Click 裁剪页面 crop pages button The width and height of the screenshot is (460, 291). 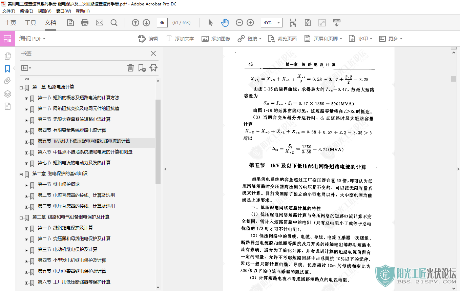click(282, 39)
